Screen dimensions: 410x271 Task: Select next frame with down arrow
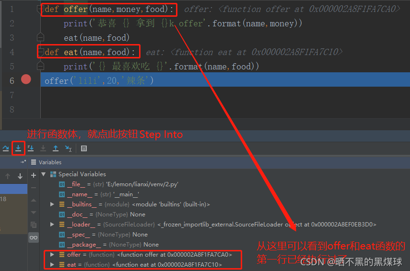click(x=20, y=176)
